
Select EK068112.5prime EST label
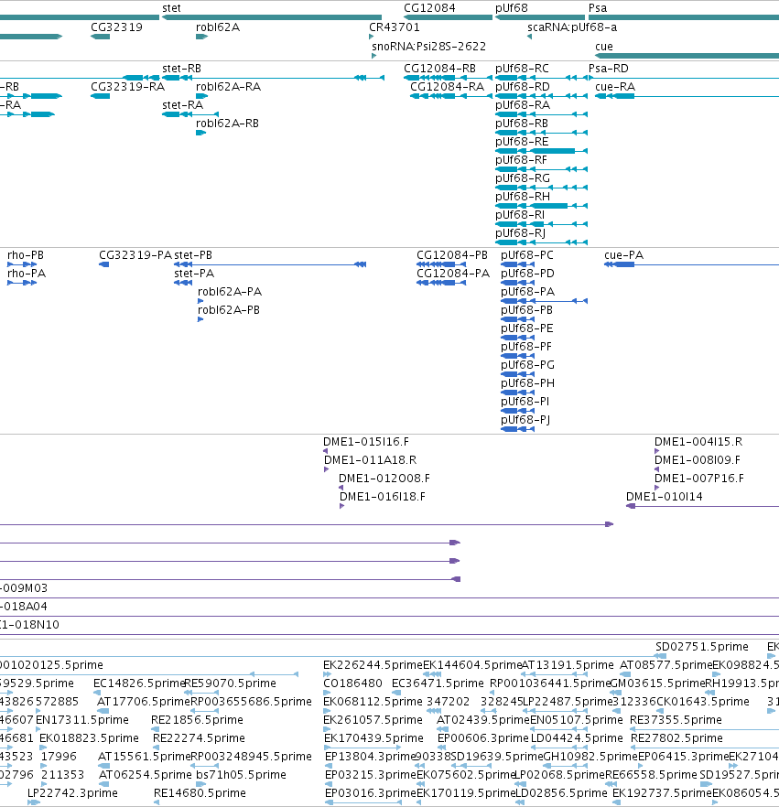coord(373,702)
